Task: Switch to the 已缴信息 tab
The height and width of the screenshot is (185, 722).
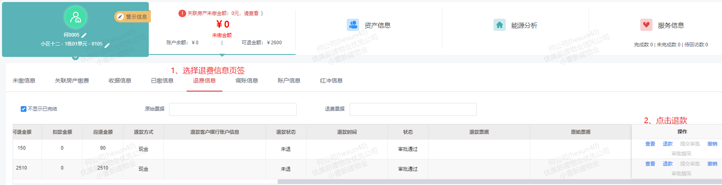Action: 162,81
